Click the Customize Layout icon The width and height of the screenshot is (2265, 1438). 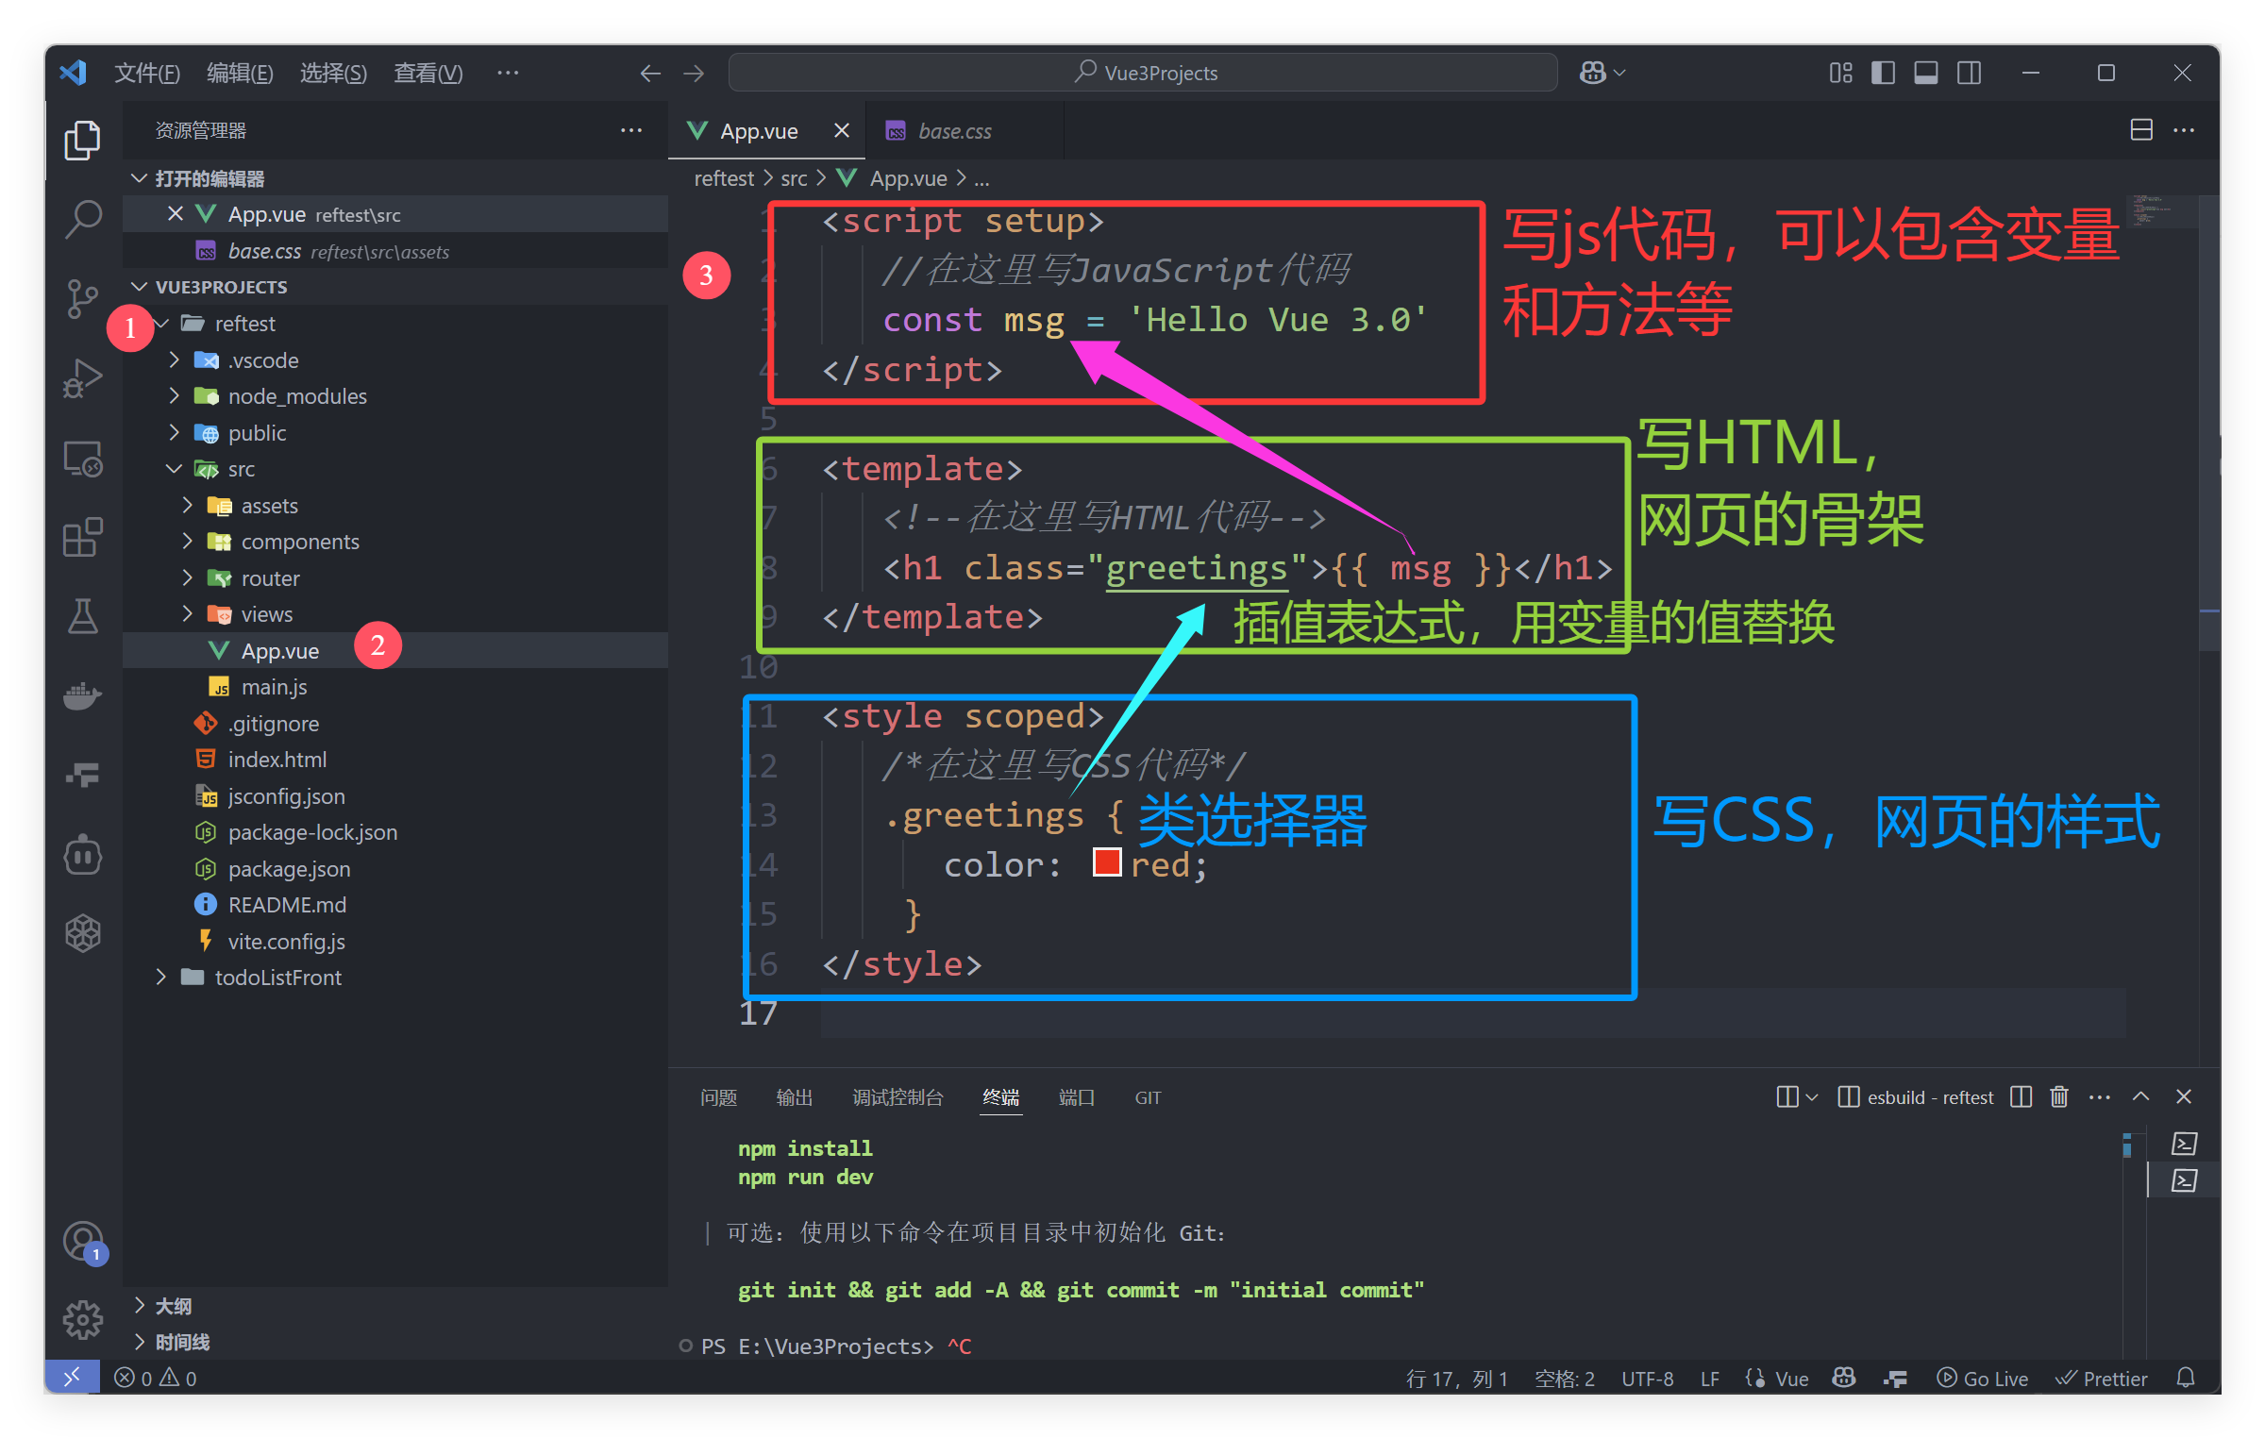pyautogui.click(x=1840, y=73)
